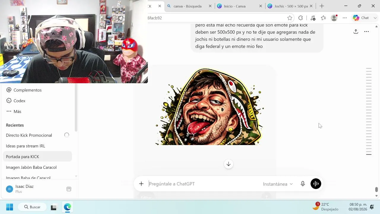Start ChatGPT voice mode
380x214 pixels.
(x=316, y=184)
